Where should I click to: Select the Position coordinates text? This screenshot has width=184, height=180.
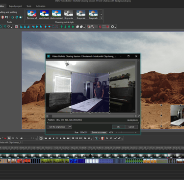click(65, 120)
